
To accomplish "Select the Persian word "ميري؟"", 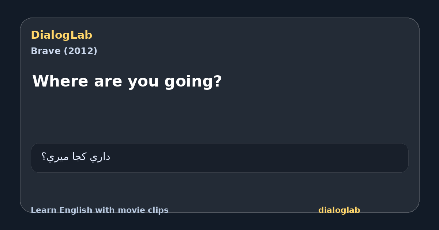I will [55, 157].
